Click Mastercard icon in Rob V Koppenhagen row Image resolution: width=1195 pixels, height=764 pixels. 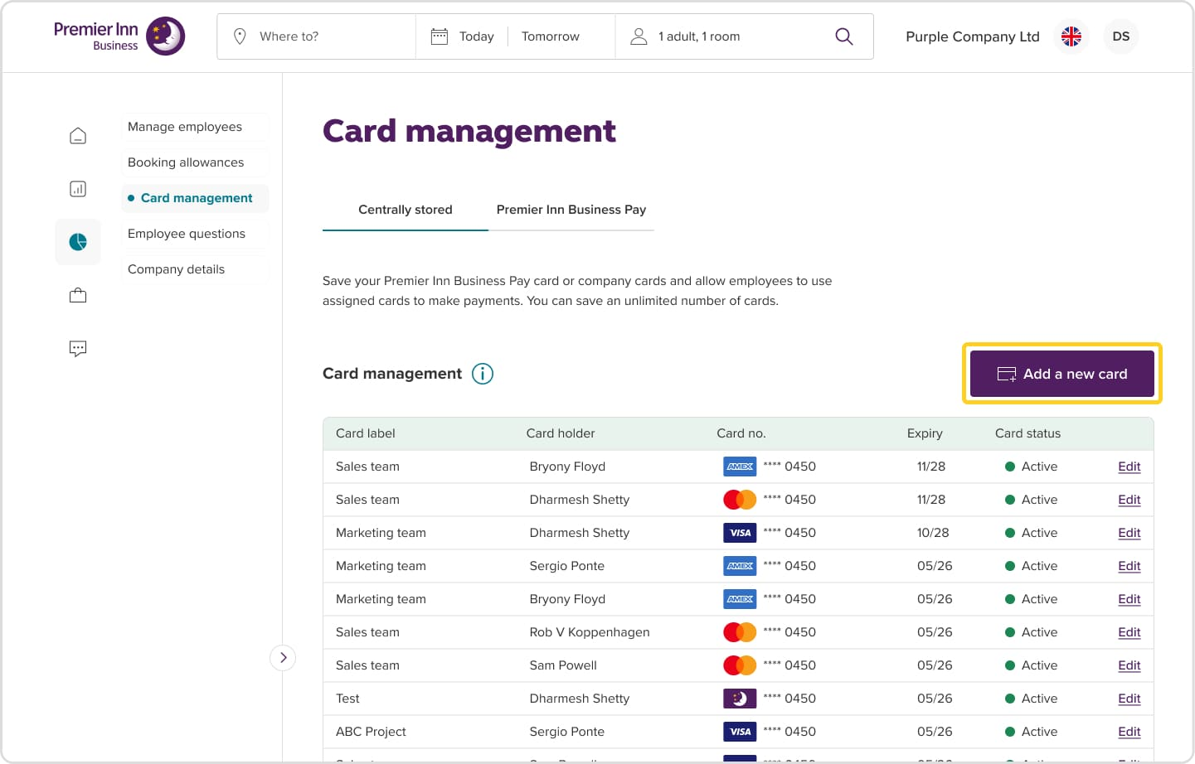point(740,632)
